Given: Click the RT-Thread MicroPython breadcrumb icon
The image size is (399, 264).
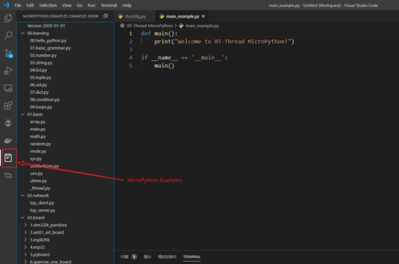Looking at the screenshot, I should click(x=122, y=26).
